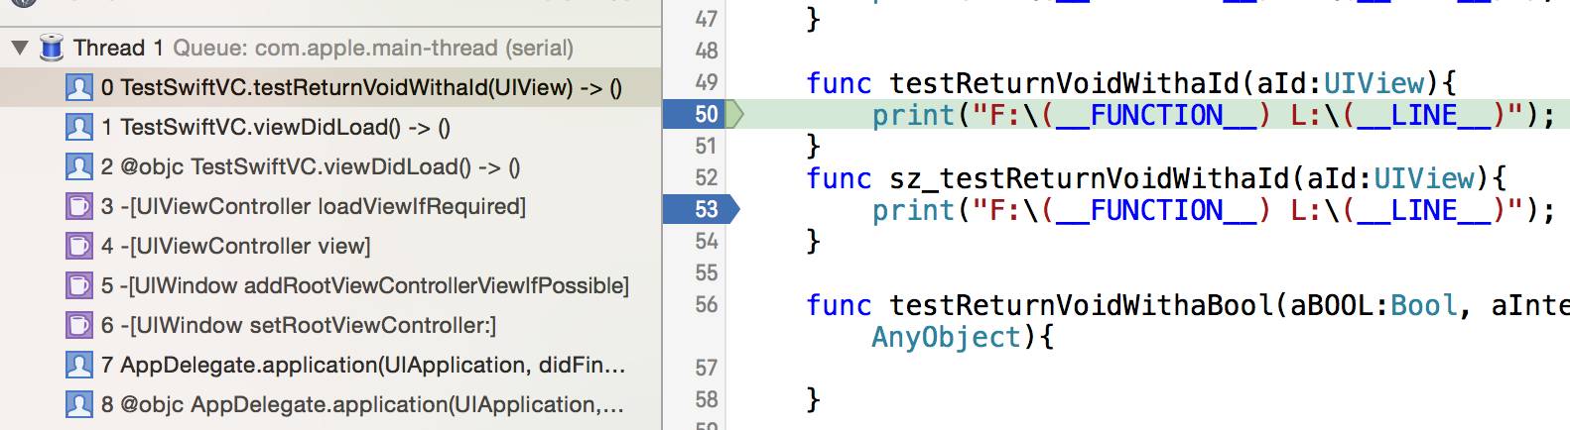Viewport: 1570px width, 430px height.
Task: Click func sz_testReturnVoidWithaId declaration on line 52
Action: (x=1156, y=178)
